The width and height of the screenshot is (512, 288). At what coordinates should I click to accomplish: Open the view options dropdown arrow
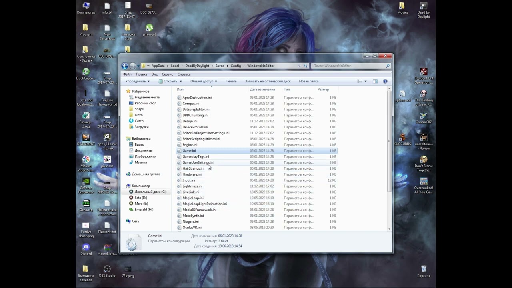pyautogui.click(x=365, y=81)
